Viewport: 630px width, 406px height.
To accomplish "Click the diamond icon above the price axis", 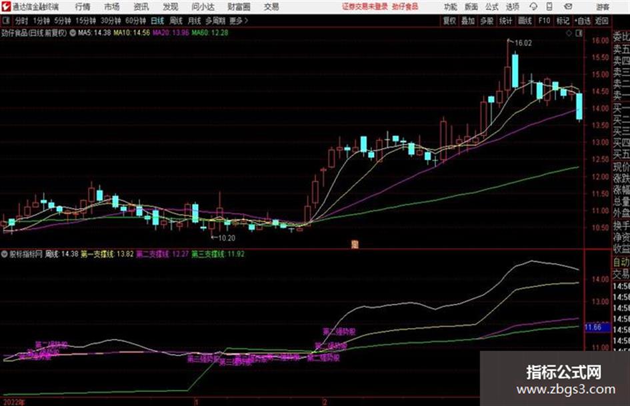I will (x=569, y=33).
